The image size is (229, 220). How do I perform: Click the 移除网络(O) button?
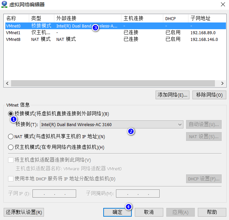209,95
